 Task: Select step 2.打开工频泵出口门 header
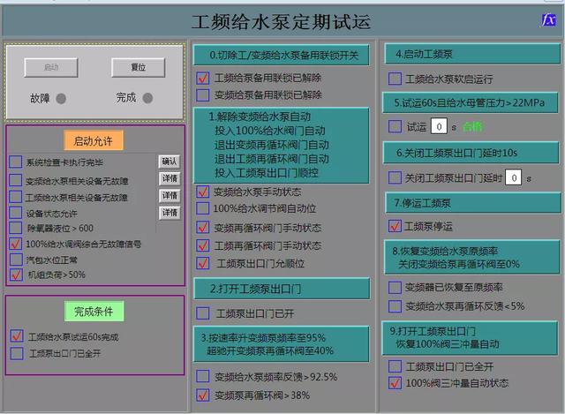282,288
